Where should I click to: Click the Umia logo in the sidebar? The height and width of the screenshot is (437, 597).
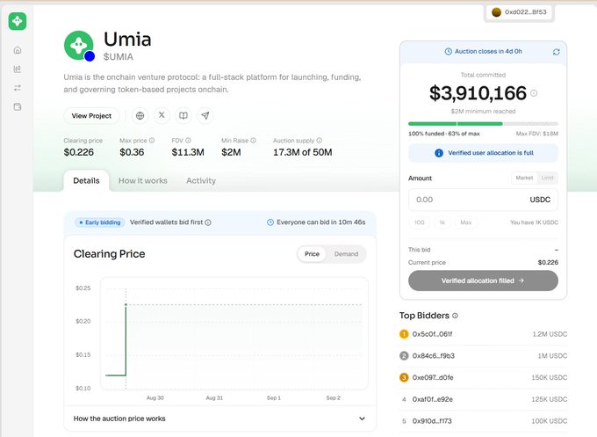tap(18, 21)
